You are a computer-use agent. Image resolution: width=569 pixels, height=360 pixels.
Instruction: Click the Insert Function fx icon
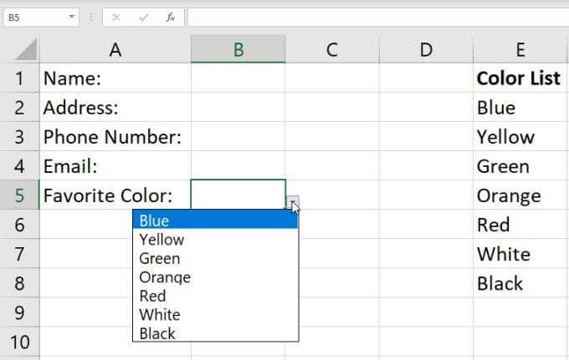170,17
